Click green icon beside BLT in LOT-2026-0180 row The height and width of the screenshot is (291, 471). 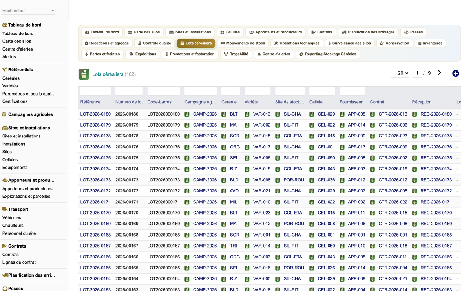pyautogui.click(x=224, y=114)
